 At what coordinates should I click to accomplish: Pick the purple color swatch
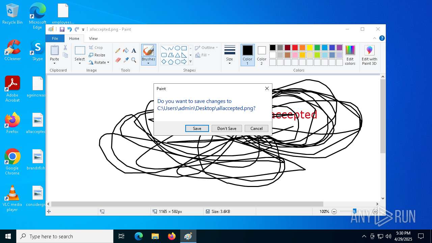(x=339, y=48)
